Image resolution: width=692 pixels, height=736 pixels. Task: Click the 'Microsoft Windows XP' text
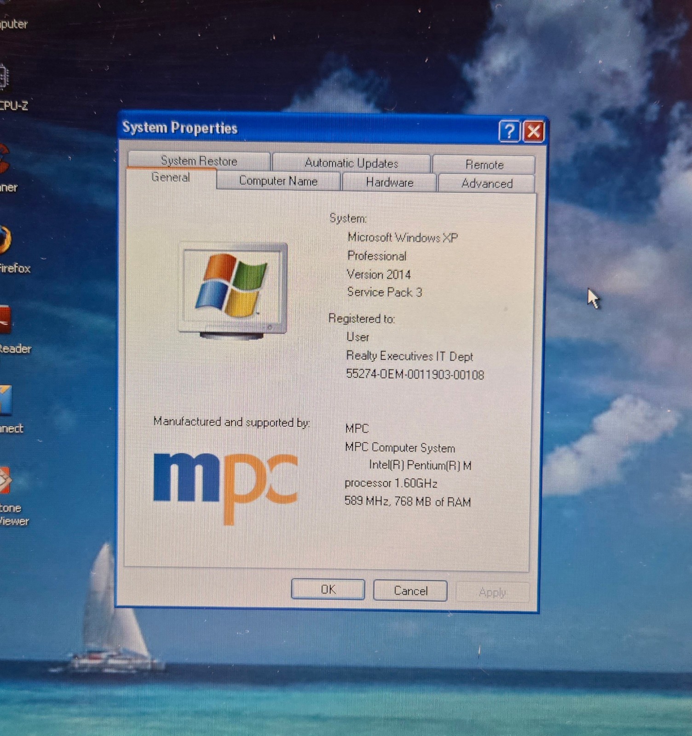tap(403, 238)
